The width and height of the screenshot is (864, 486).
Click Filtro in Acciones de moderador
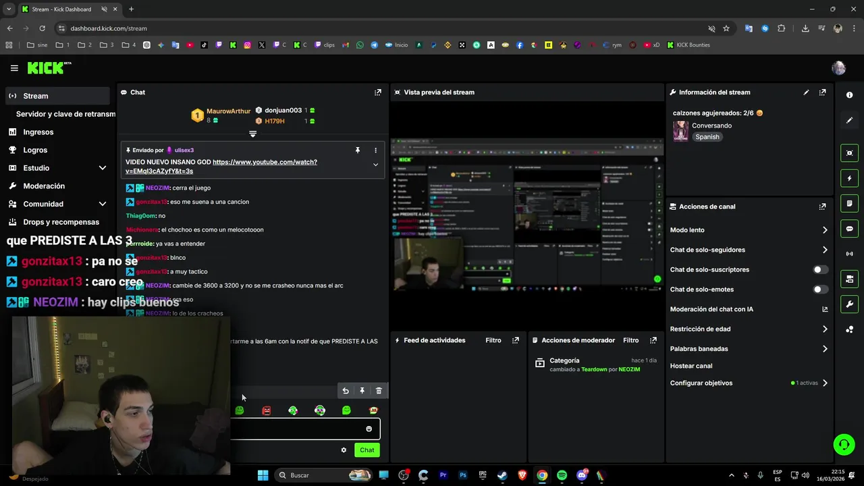coord(630,340)
